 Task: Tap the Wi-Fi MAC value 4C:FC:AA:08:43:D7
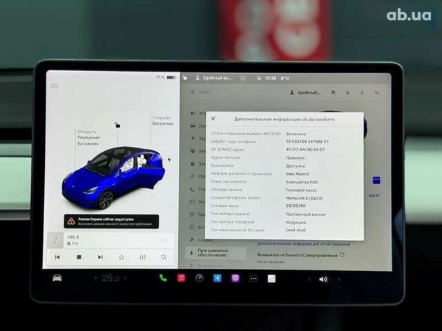[x=305, y=150]
